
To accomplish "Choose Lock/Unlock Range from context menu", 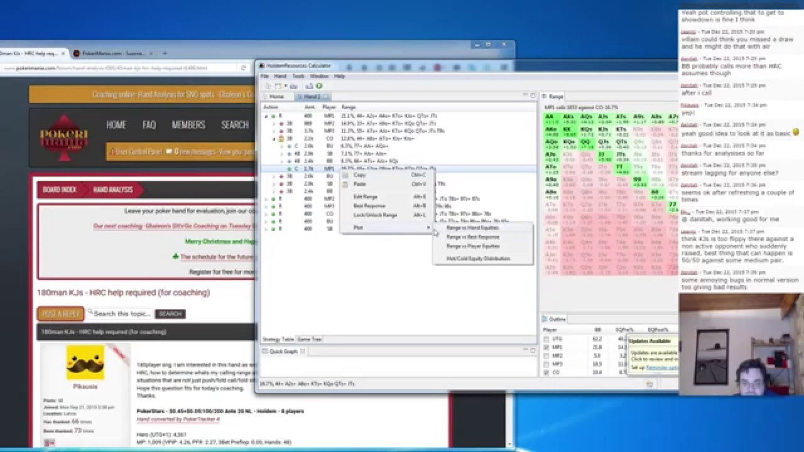I will pyautogui.click(x=375, y=215).
